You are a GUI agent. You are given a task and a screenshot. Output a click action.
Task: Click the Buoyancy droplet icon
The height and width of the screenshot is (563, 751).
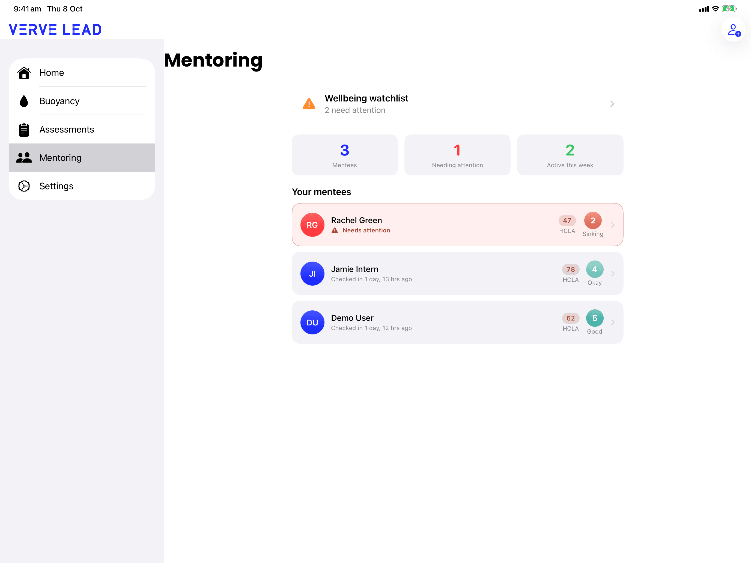click(24, 101)
